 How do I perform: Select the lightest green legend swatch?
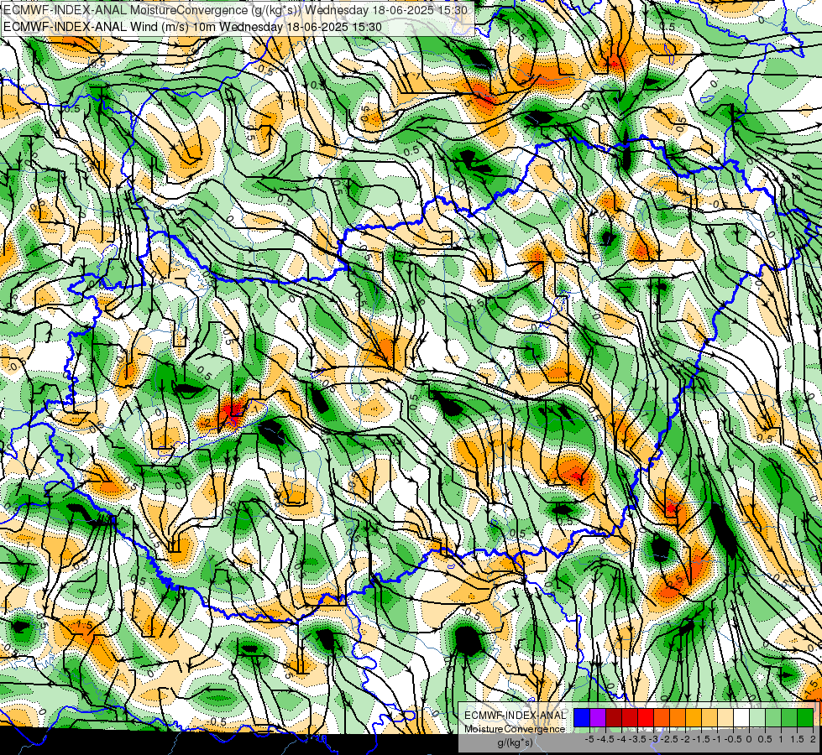pos(757,718)
